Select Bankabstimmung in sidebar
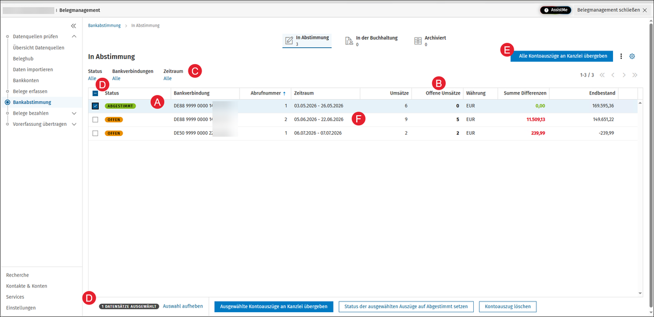This screenshot has width=654, height=317. tap(32, 102)
